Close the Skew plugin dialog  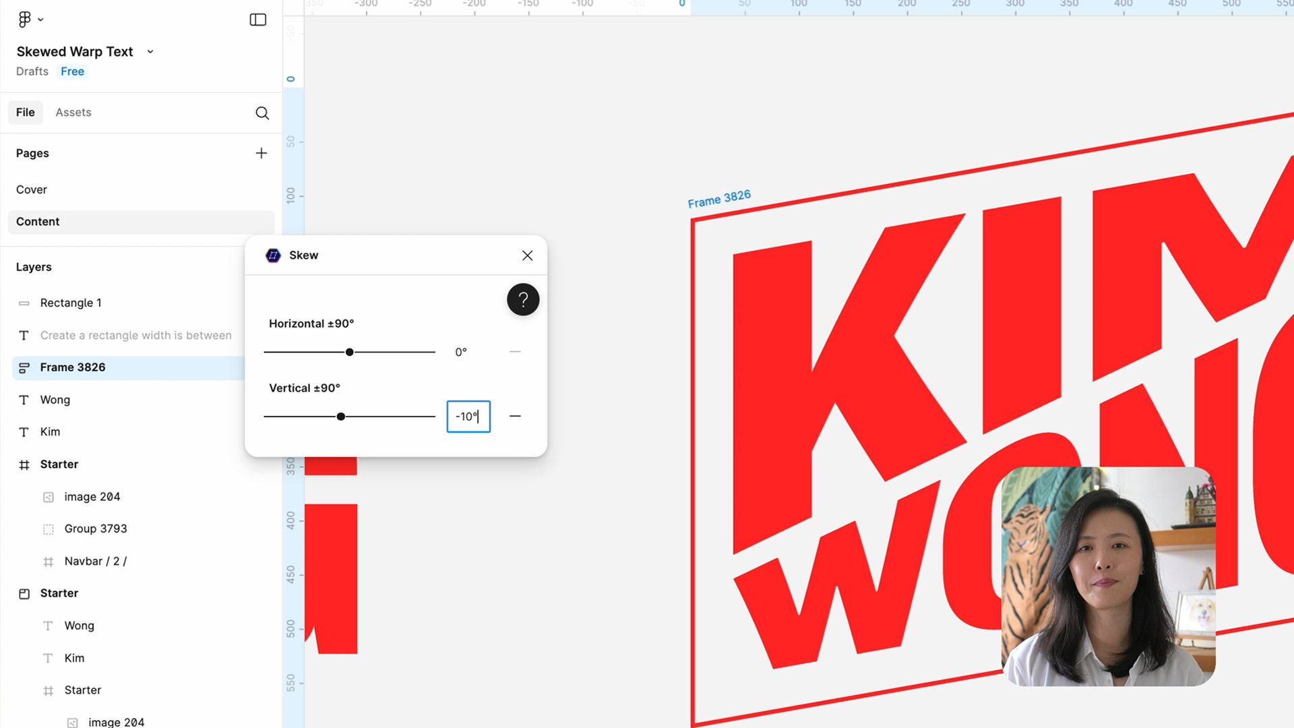527,255
